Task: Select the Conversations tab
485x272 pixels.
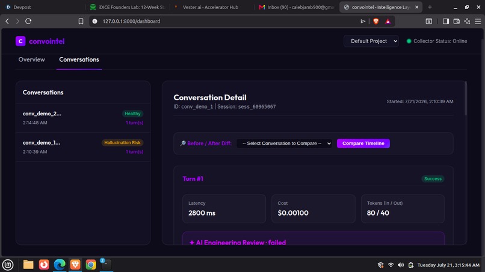Action: point(79,59)
